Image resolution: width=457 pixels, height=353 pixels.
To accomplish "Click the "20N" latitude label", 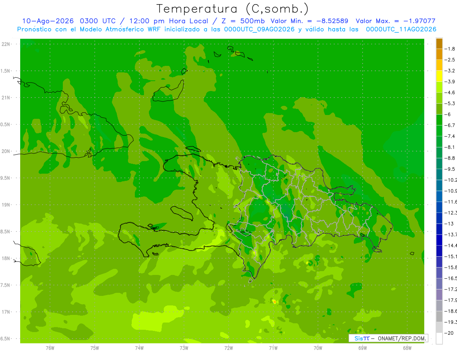I will [x=6, y=151].
